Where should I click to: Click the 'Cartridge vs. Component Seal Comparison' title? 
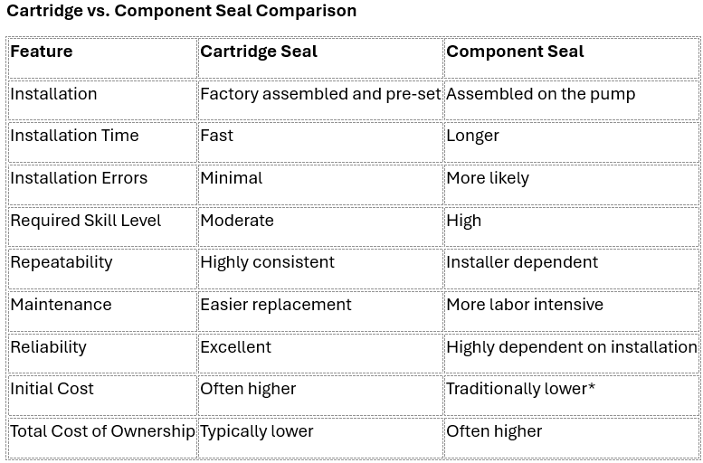(181, 11)
